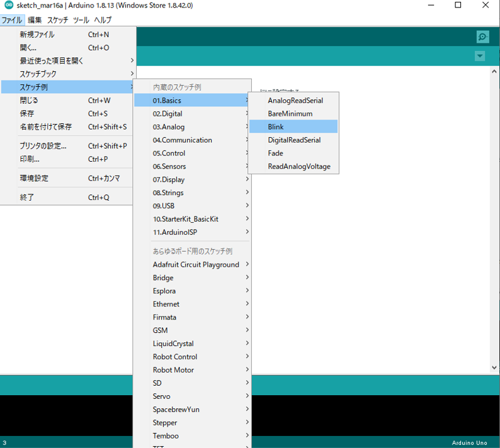Expand 06.Sensors examples submenu
Image resolution: width=500 pixels, height=448 pixels.
point(192,166)
